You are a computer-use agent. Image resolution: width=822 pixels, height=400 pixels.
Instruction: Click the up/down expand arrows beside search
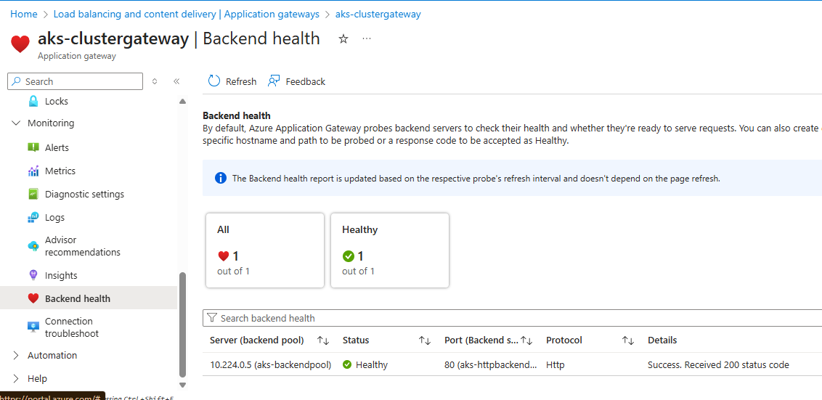point(155,81)
